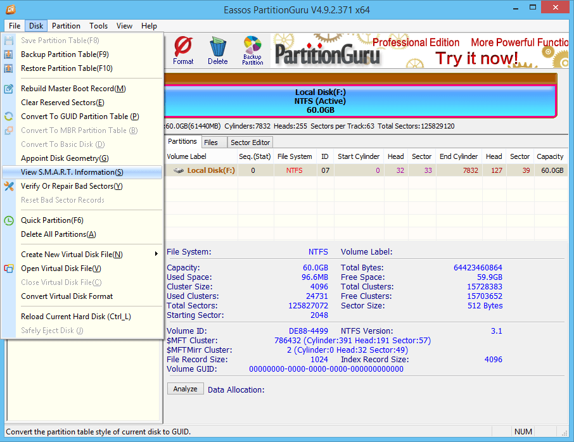Choose Open Virtual Disk File

pyautogui.click(x=61, y=268)
